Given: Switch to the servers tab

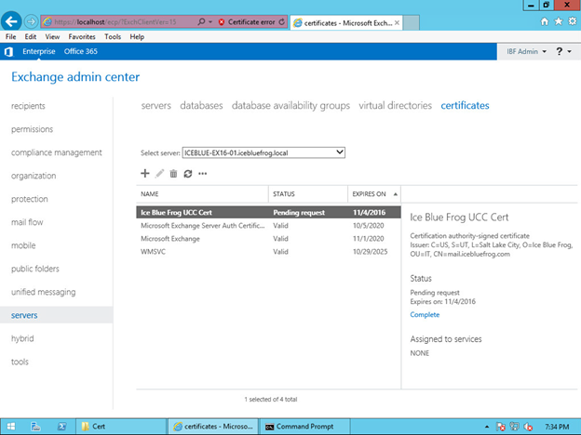Looking at the screenshot, I should point(156,105).
